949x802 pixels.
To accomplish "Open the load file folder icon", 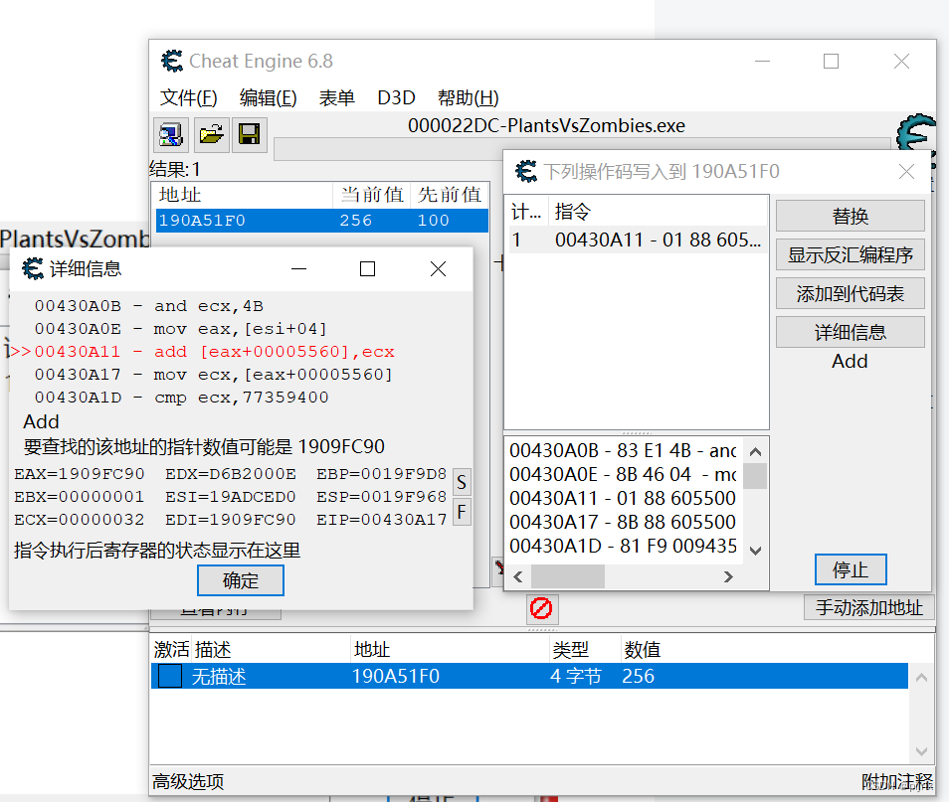I will pyautogui.click(x=211, y=134).
